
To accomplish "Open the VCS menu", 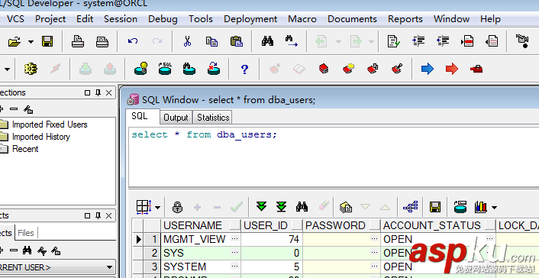I will tap(15, 19).
